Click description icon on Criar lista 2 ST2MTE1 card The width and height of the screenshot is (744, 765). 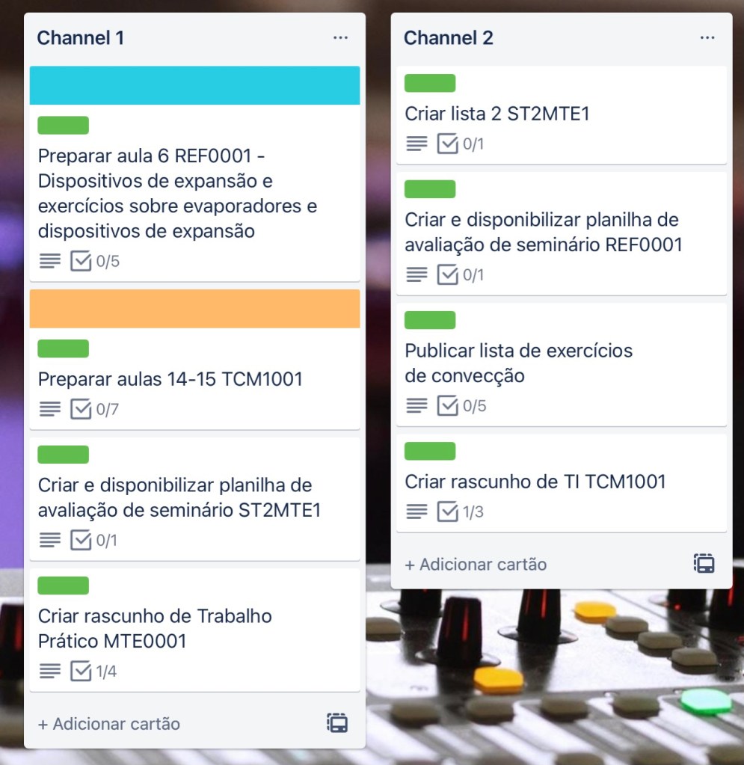pyautogui.click(x=416, y=144)
